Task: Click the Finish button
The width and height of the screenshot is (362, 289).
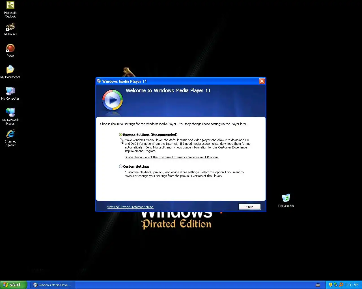Action: (x=249, y=207)
